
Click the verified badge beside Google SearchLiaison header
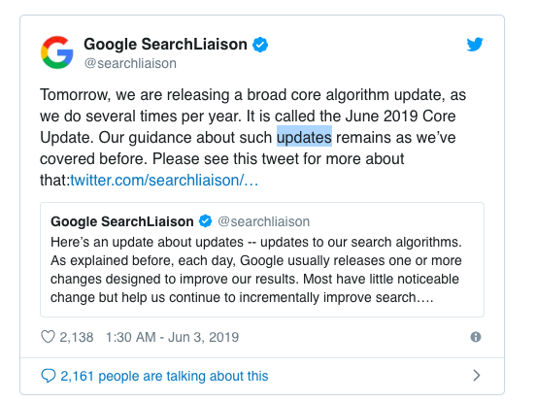tap(260, 45)
